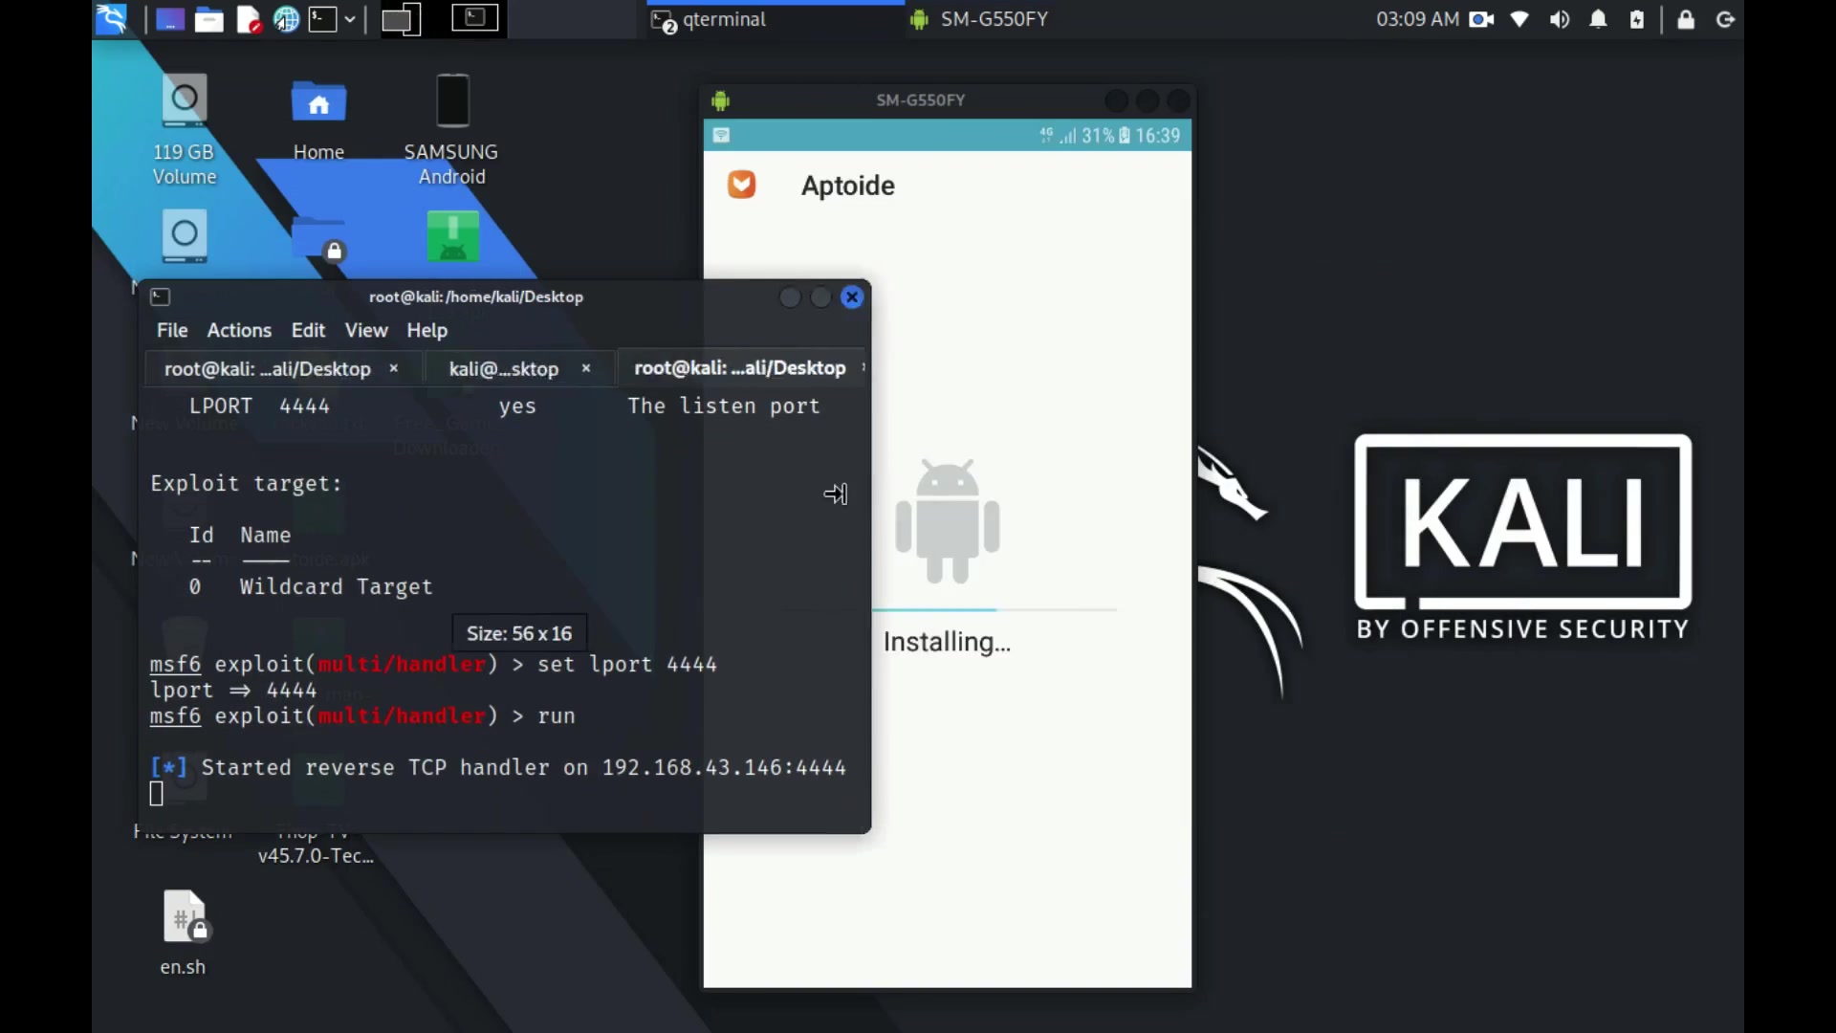Click the Android robot installing graphic
1836x1033 pixels.
[x=948, y=521]
